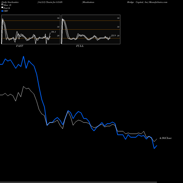Click 'Bridge Capital, Inc) MunafaSutra.com' text
This screenshot has height=183, width=183.
tap(147, 2)
